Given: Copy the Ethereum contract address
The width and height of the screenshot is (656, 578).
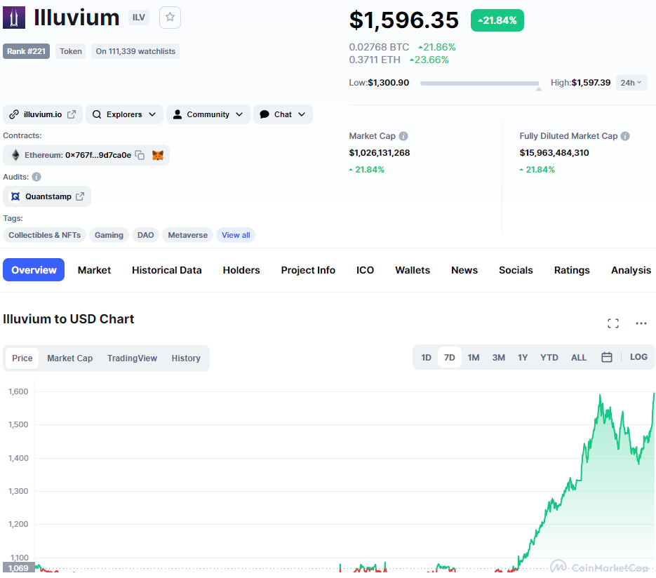Looking at the screenshot, I should [140, 155].
